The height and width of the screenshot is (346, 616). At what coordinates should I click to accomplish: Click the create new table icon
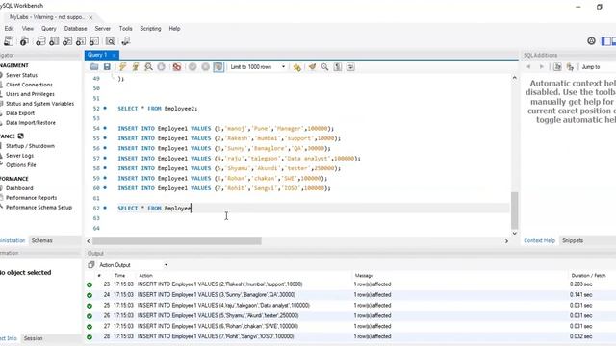[x=54, y=41]
